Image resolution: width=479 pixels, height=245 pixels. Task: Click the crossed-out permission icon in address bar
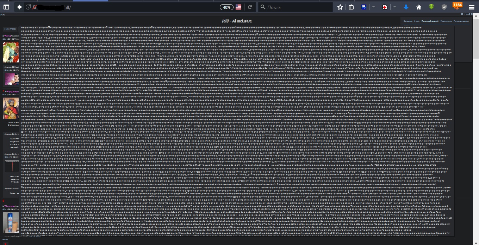coord(35,7)
